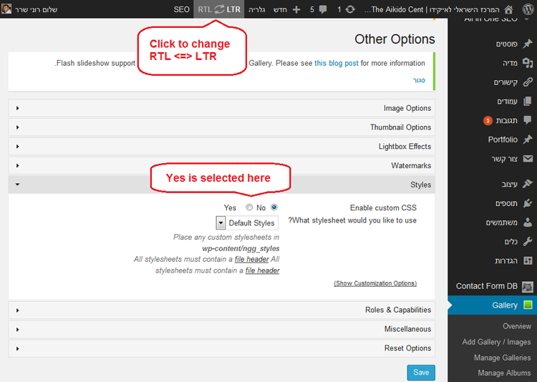Open Manage Galleries submenu
This screenshot has width=537, height=382.
pyautogui.click(x=502, y=358)
